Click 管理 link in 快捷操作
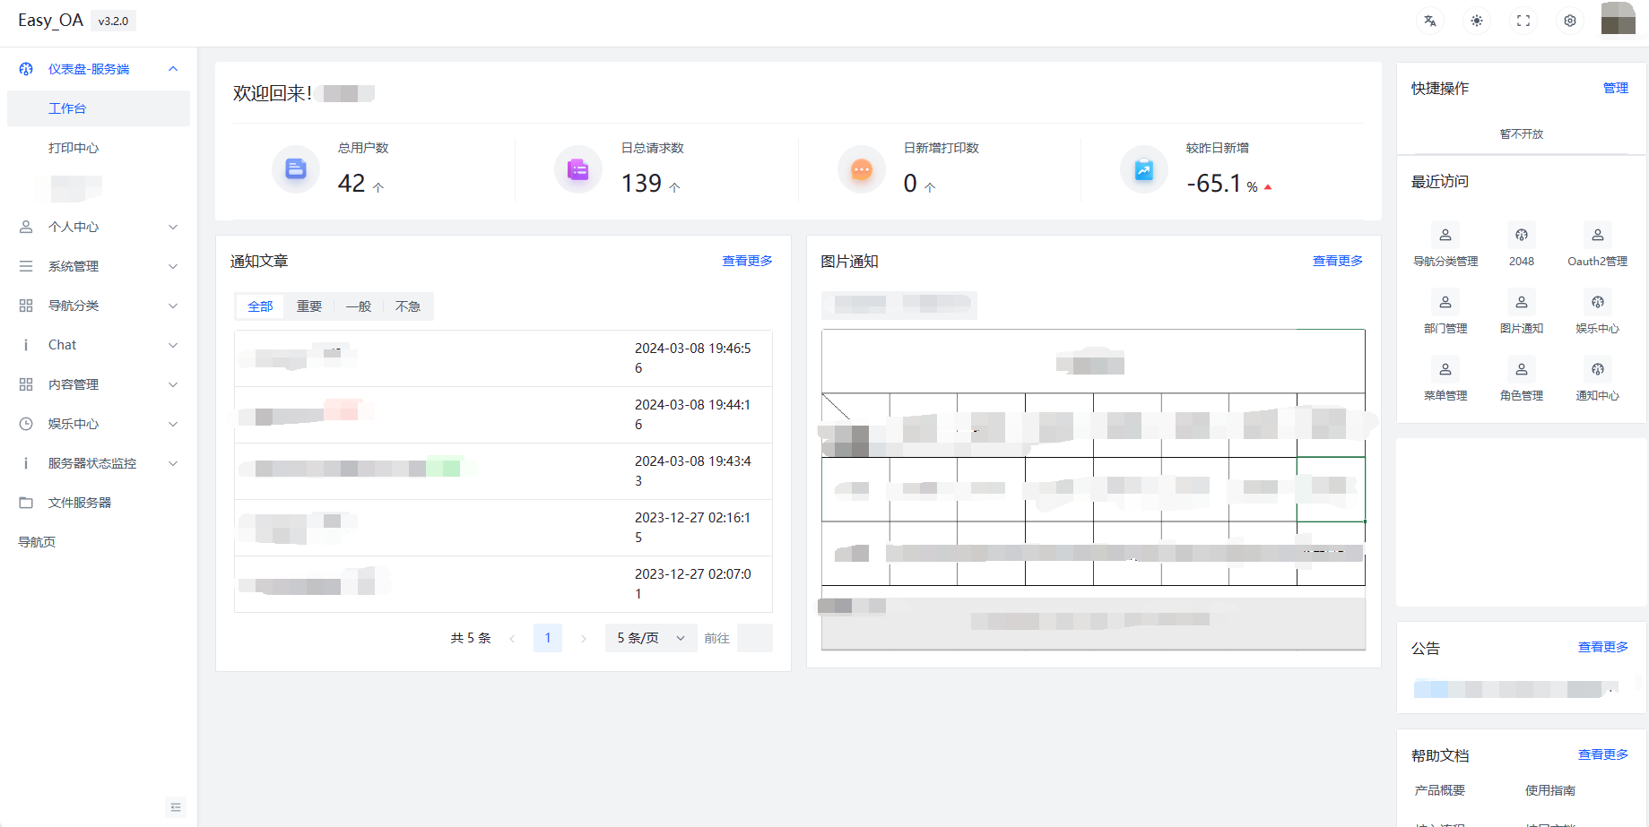This screenshot has height=827, width=1649. 1616,88
